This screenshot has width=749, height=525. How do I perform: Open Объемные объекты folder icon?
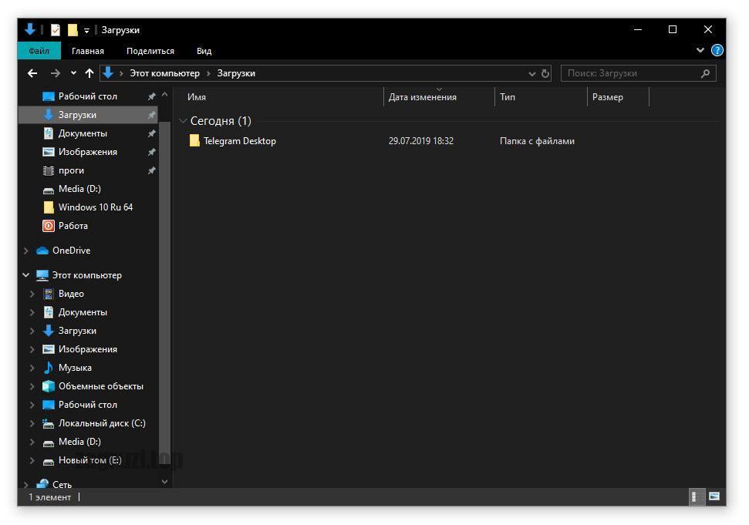click(49, 386)
